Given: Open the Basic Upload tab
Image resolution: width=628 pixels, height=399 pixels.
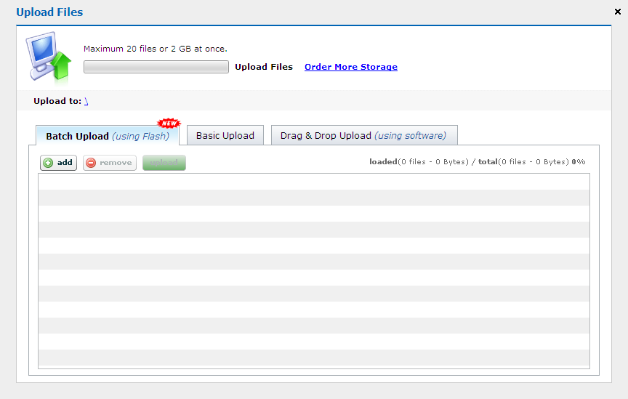Looking at the screenshot, I should (x=225, y=136).
